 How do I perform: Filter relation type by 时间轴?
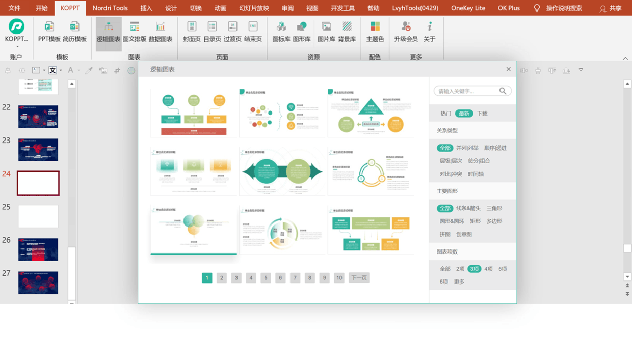(476, 174)
